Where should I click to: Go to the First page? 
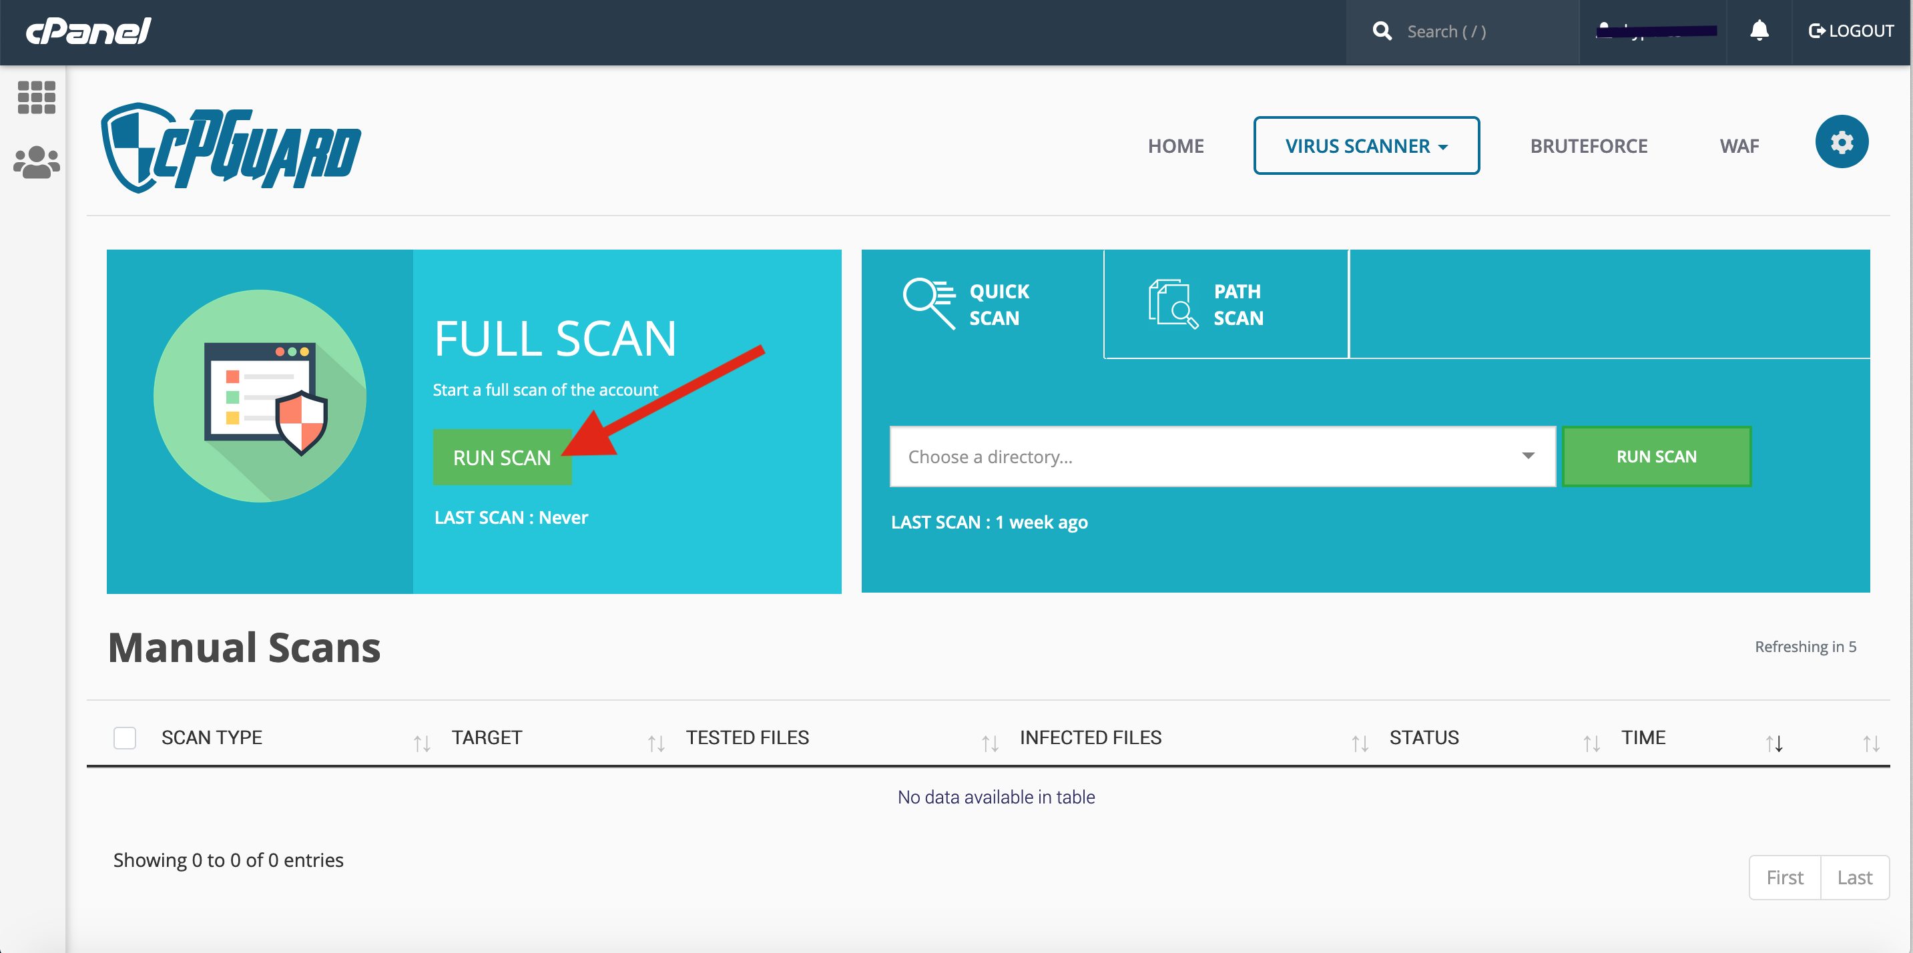[1785, 878]
